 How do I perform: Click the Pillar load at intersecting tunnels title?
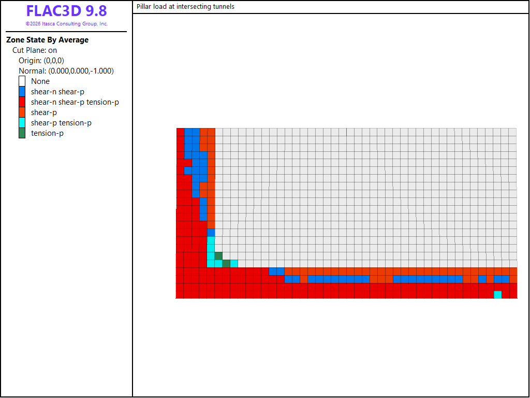185,6
